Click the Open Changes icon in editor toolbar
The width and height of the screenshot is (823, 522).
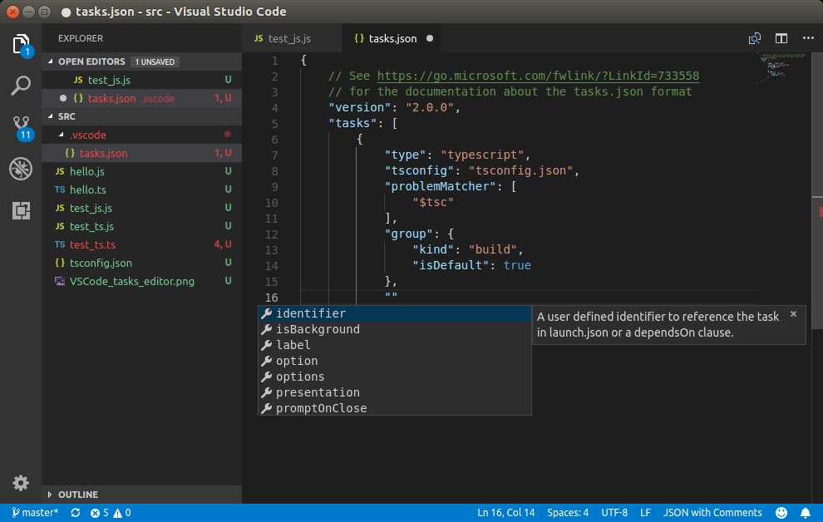[x=755, y=38]
